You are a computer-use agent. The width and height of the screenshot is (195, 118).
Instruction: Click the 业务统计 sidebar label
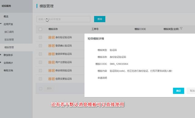8,63
